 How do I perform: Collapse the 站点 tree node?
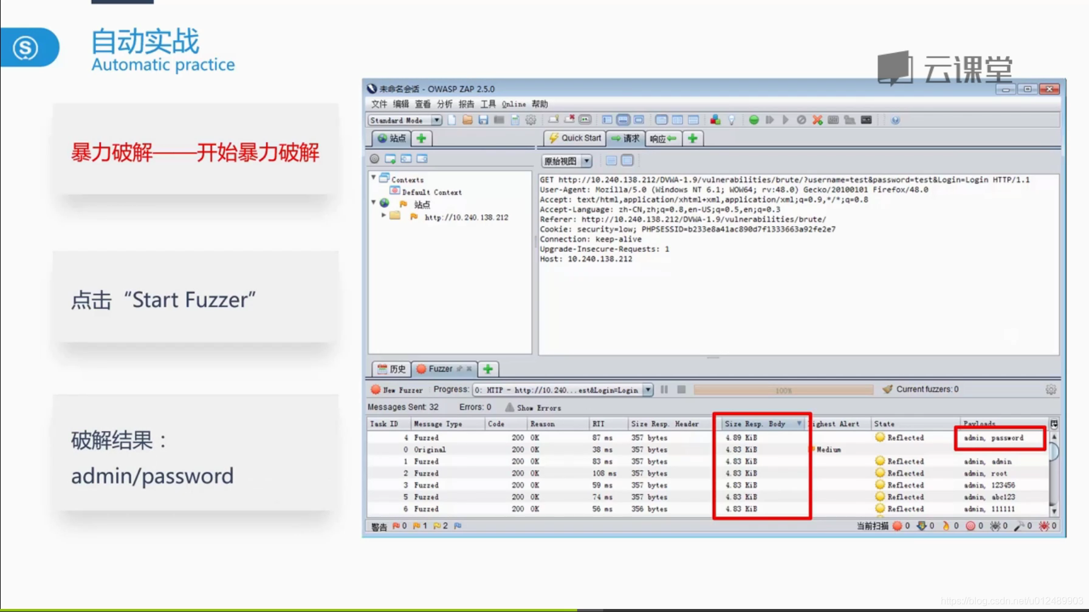373,203
